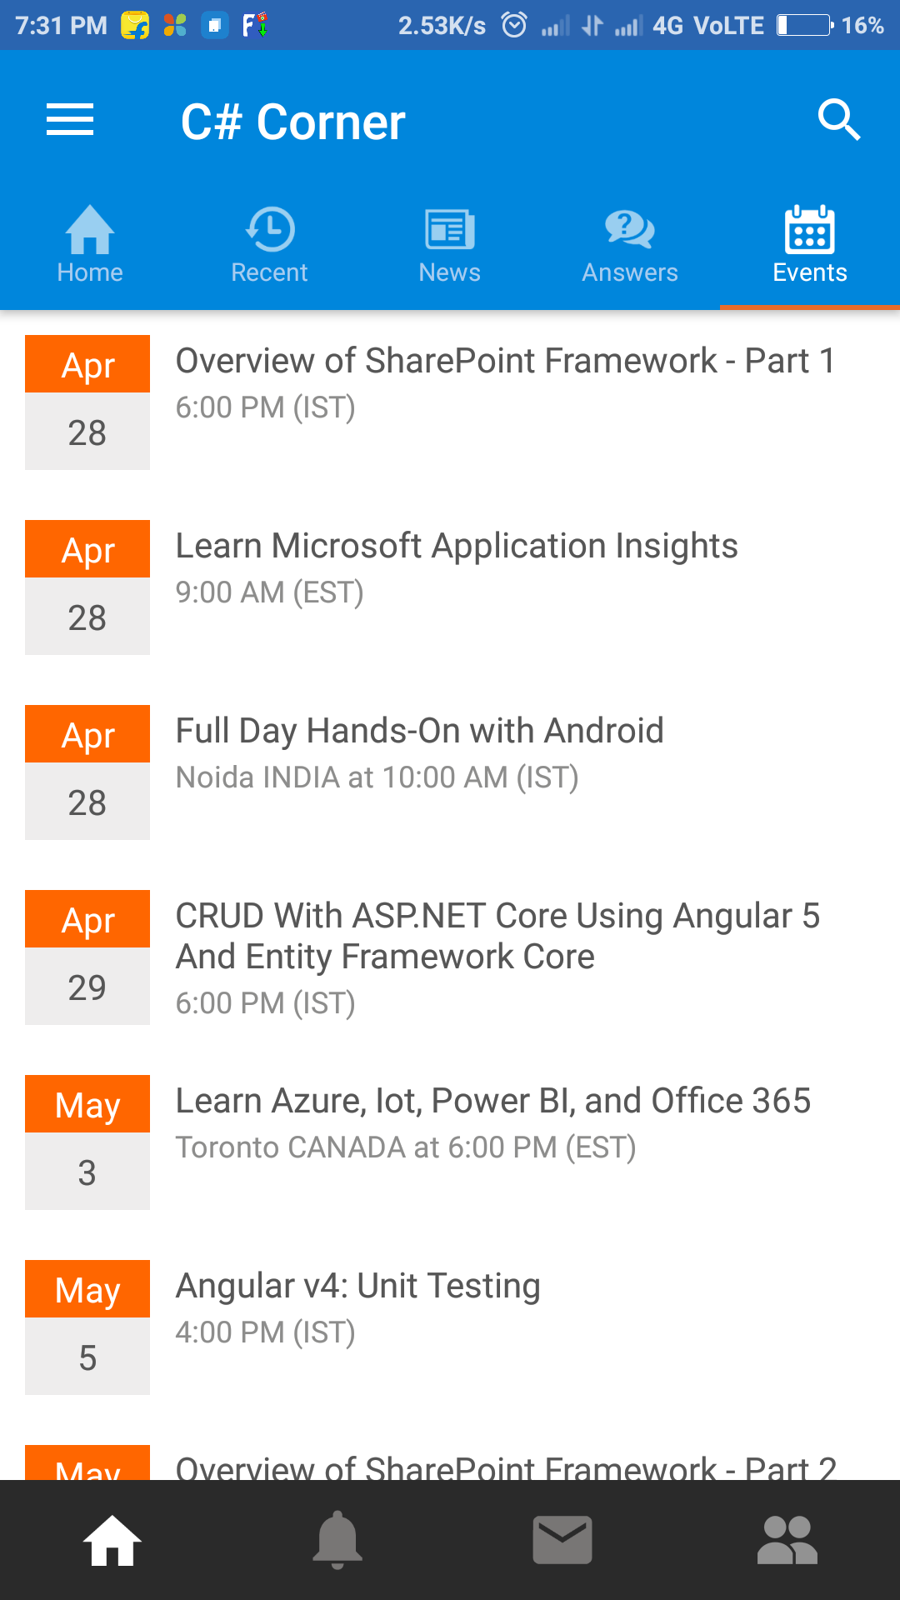Tap the bottom bar home icon
900x1600 pixels.
pyautogui.click(x=112, y=1540)
